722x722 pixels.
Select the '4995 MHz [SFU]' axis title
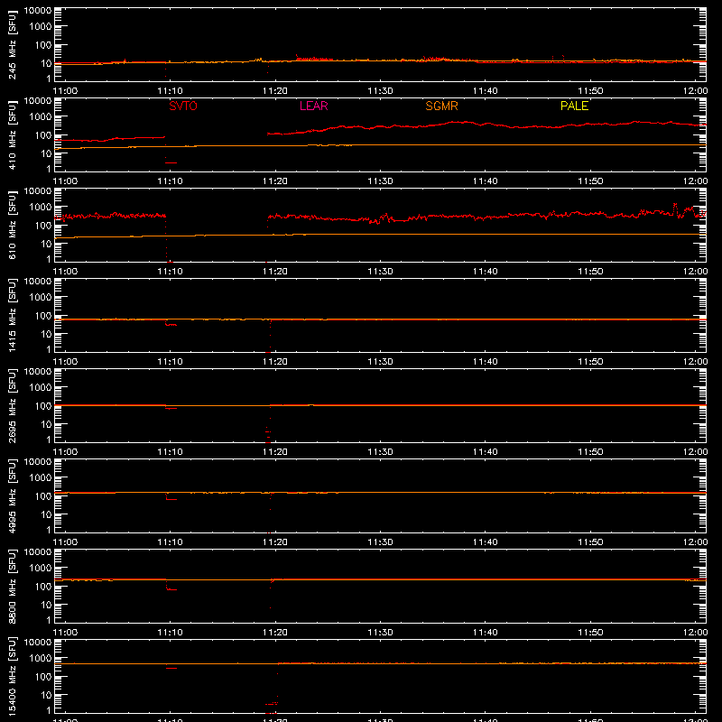[x=13, y=495]
